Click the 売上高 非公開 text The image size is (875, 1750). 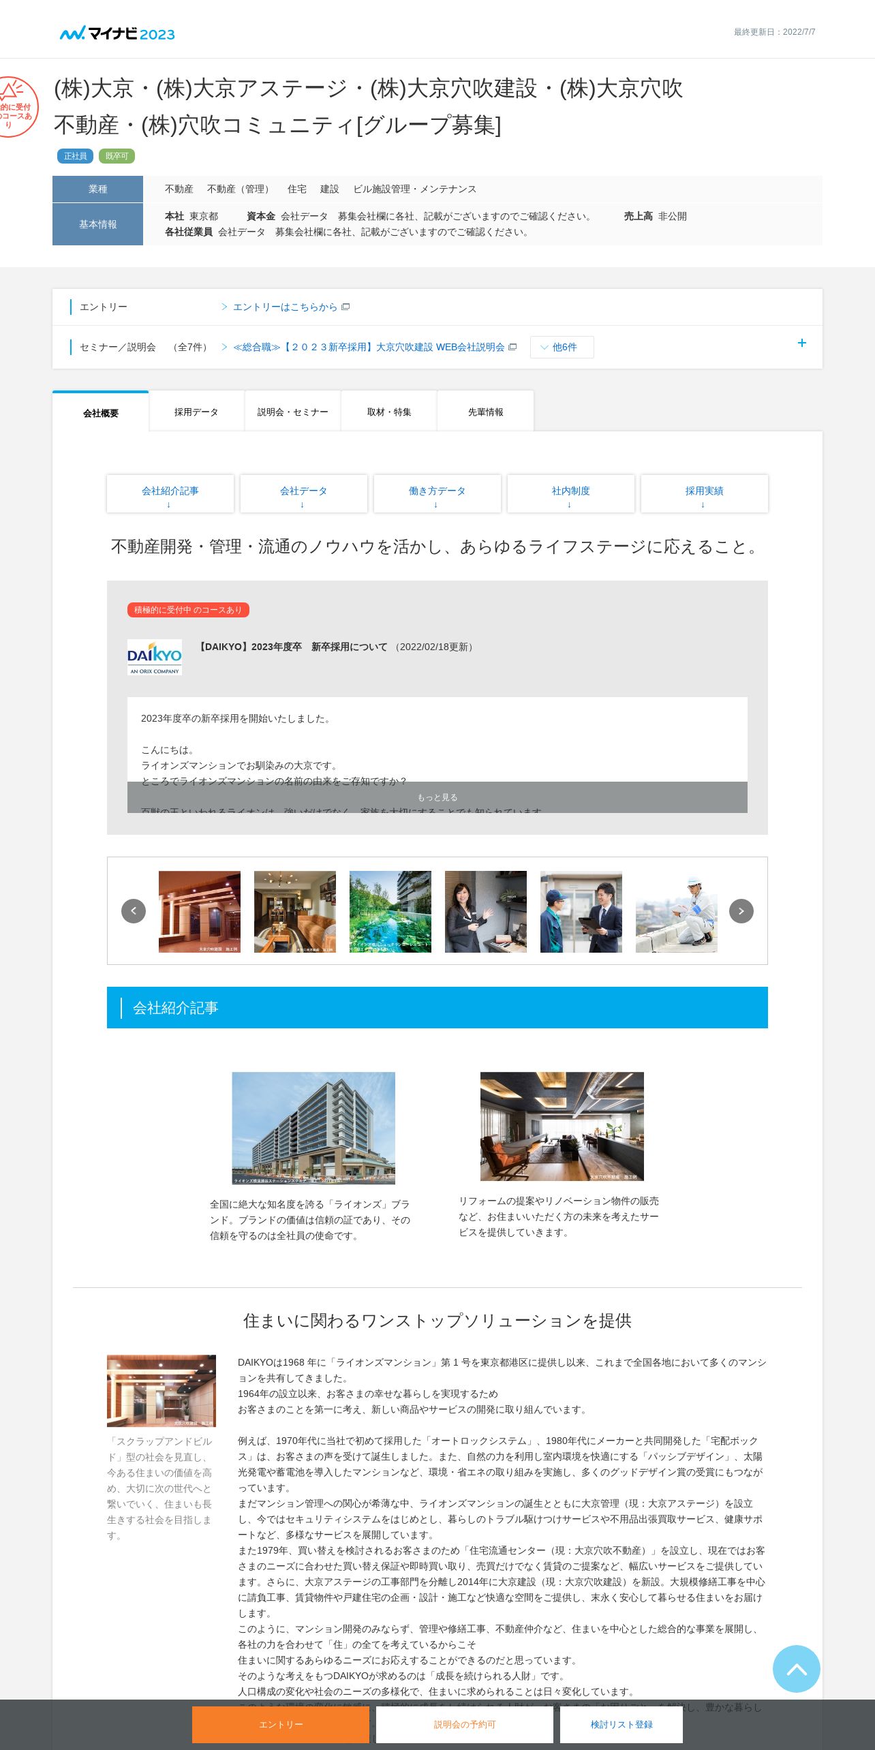point(655,216)
